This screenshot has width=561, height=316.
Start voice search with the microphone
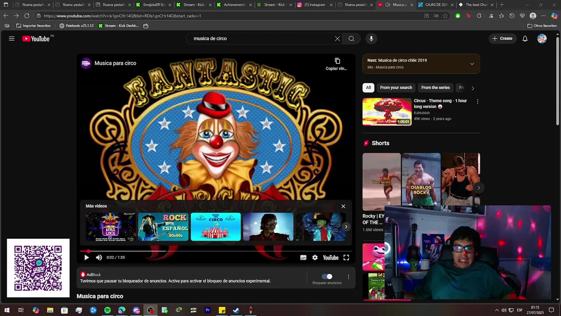[x=371, y=39]
